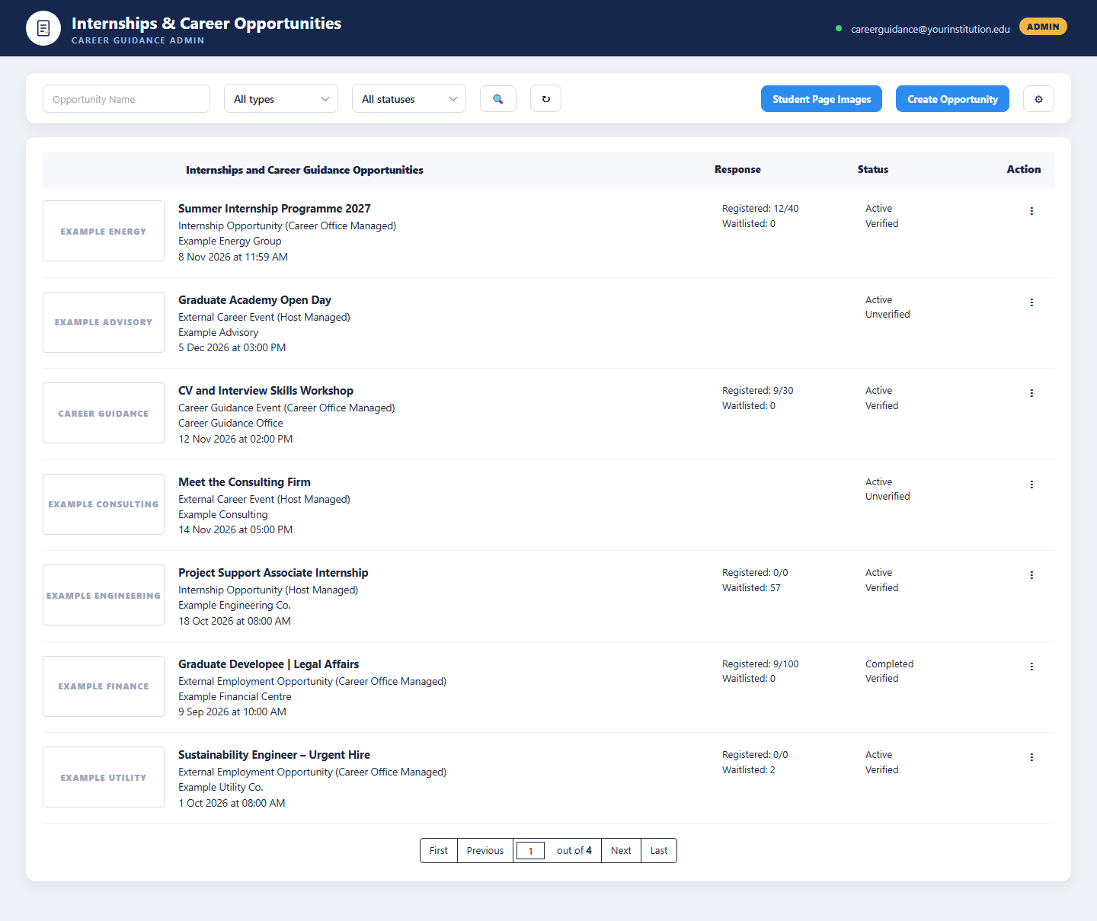Open Sustainability Engineer – Urgent Hire title

point(274,755)
